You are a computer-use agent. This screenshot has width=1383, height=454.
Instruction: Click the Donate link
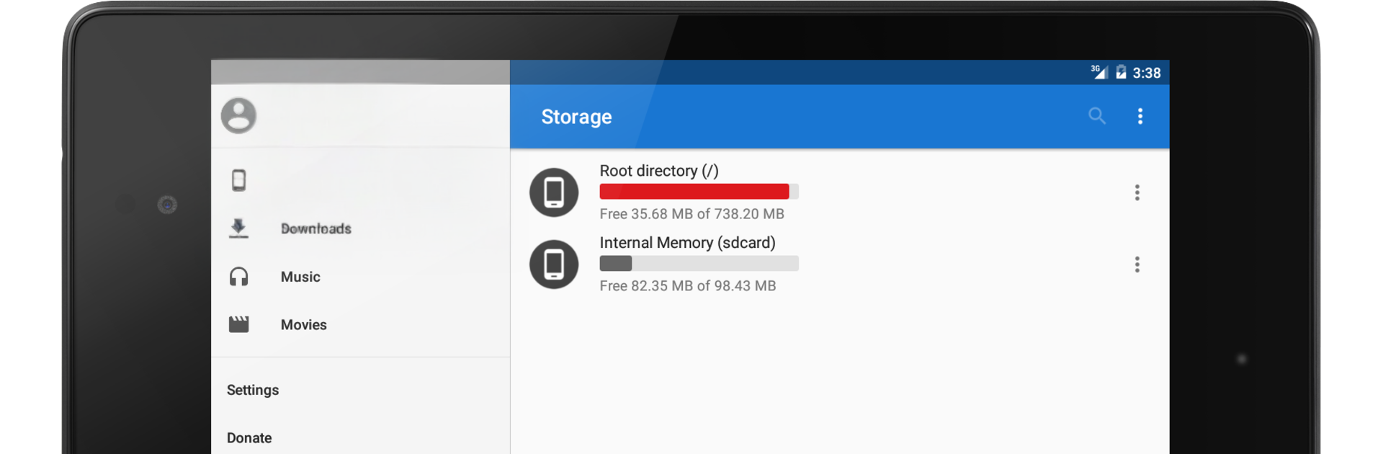(249, 438)
